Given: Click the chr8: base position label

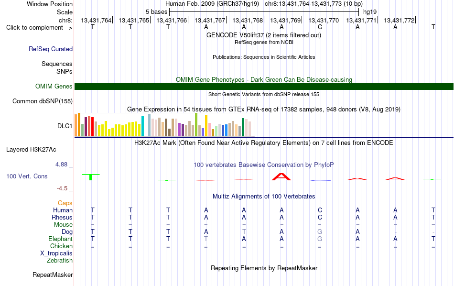Looking at the screenshot, I should tap(65, 20).
